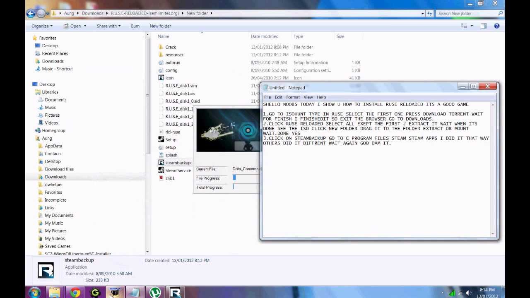Sort by the Type column header
Screen dimensions: 530x298
312,36
